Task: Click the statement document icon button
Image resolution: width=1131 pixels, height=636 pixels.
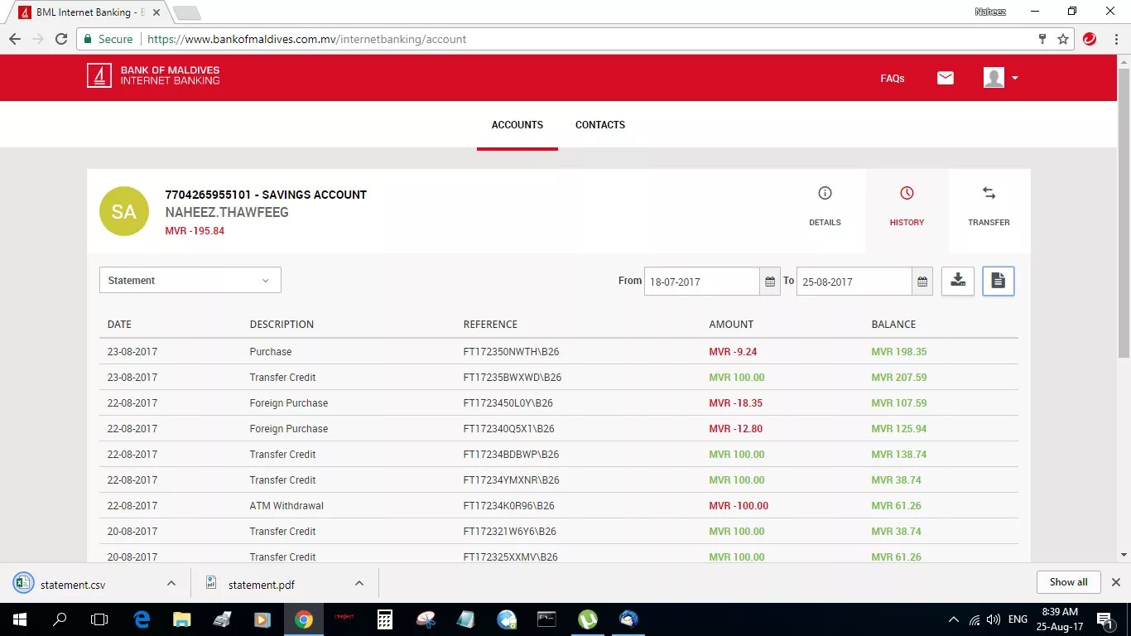Action: point(999,281)
